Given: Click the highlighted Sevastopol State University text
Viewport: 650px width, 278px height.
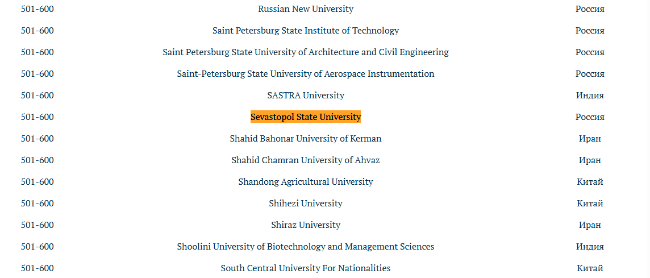Looking at the screenshot, I should [x=306, y=117].
